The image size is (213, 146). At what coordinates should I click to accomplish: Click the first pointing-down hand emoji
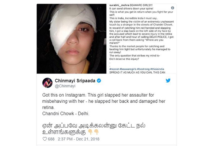coord(90,132)
